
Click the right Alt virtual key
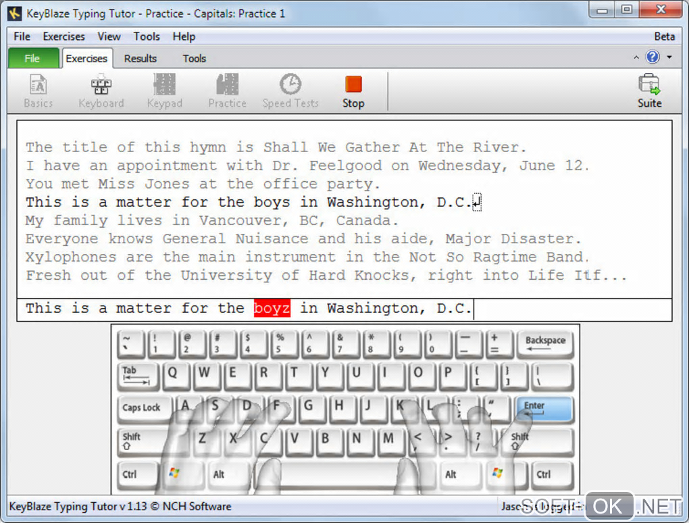click(x=459, y=475)
